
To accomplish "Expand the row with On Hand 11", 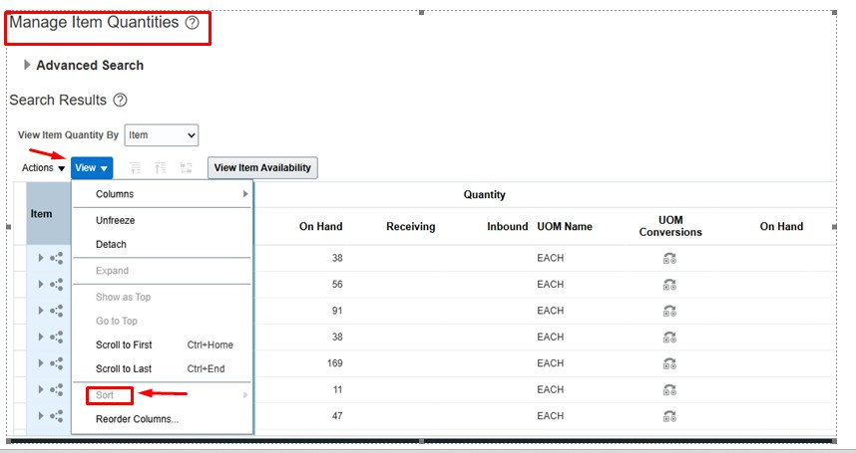I will pyautogui.click(x=41, y=389).
